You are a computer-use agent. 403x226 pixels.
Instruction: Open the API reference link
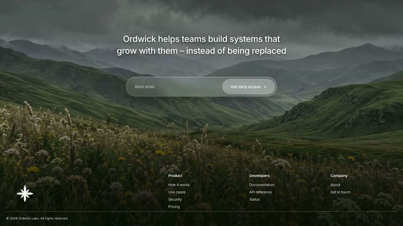(x=260, y=192)
